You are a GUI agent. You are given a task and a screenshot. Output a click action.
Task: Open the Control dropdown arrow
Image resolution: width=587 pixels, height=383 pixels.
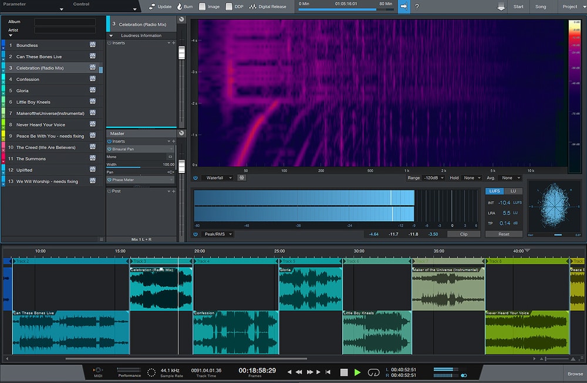point(135,9)
